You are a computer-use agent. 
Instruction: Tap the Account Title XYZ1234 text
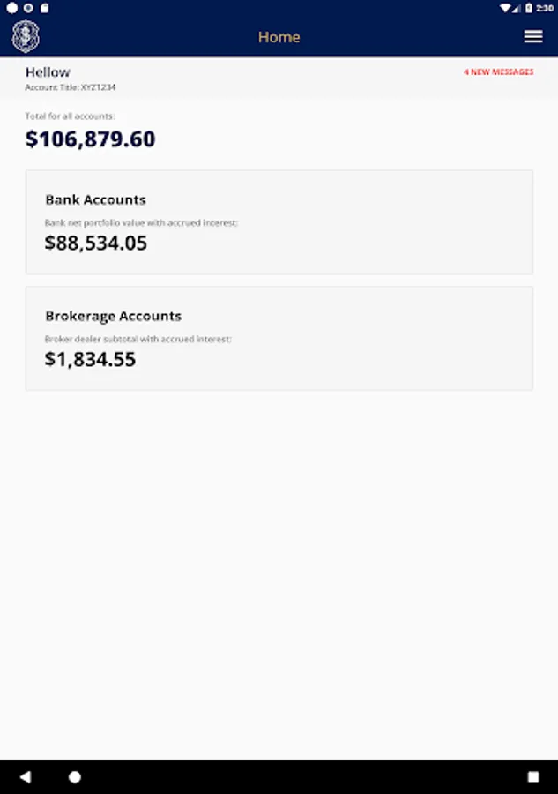coord(71,87)
